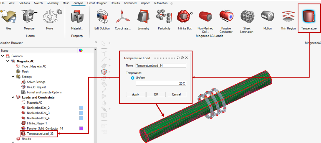This screenshot has height=143, width=321.
Task: Switch to the Mesh ribbon tab
Action: click(66, 3)
